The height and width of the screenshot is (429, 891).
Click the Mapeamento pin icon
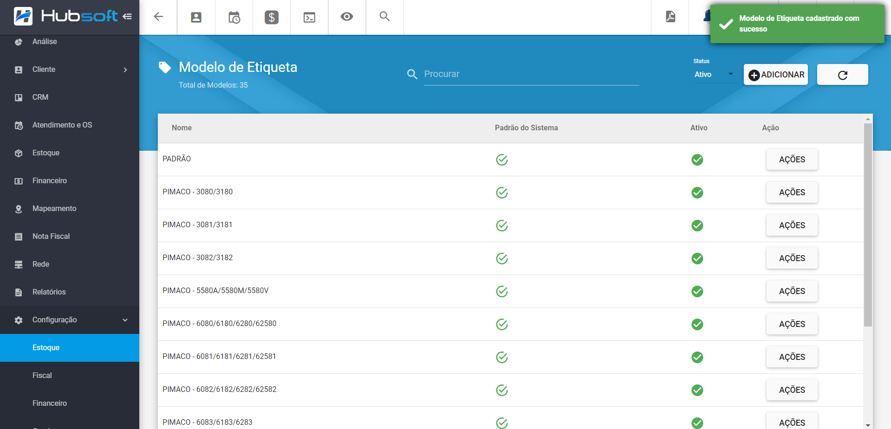(19, 209)
